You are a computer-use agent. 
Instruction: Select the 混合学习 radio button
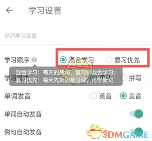click(x=63, y=60)
